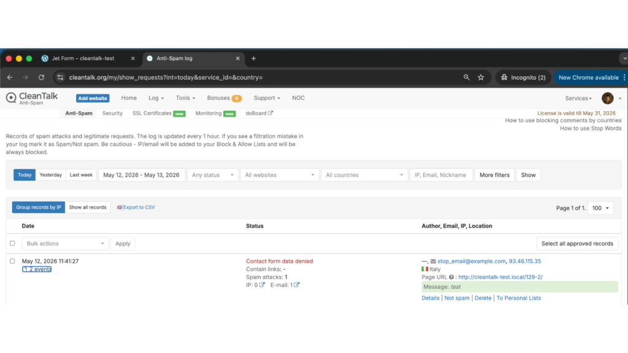628x353 pixels.
Task: Open the Details link for the record
Action: point(430,298)
